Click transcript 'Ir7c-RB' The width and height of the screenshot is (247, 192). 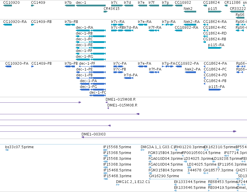117,28
